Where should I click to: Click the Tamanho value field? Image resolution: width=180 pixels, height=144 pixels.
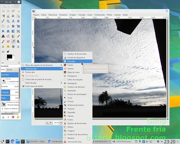pos(10,86)
